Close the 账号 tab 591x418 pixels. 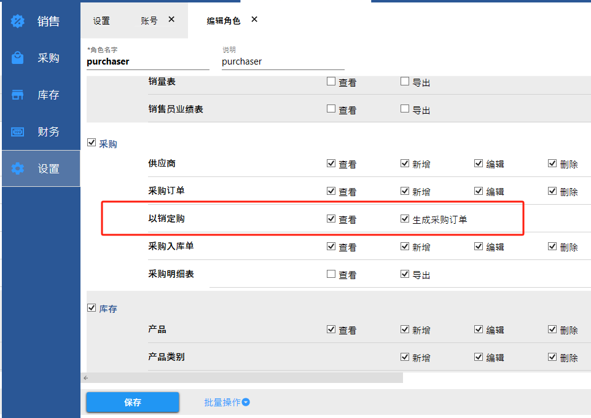171,20
